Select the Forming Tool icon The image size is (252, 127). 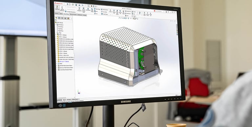point(114,12)
